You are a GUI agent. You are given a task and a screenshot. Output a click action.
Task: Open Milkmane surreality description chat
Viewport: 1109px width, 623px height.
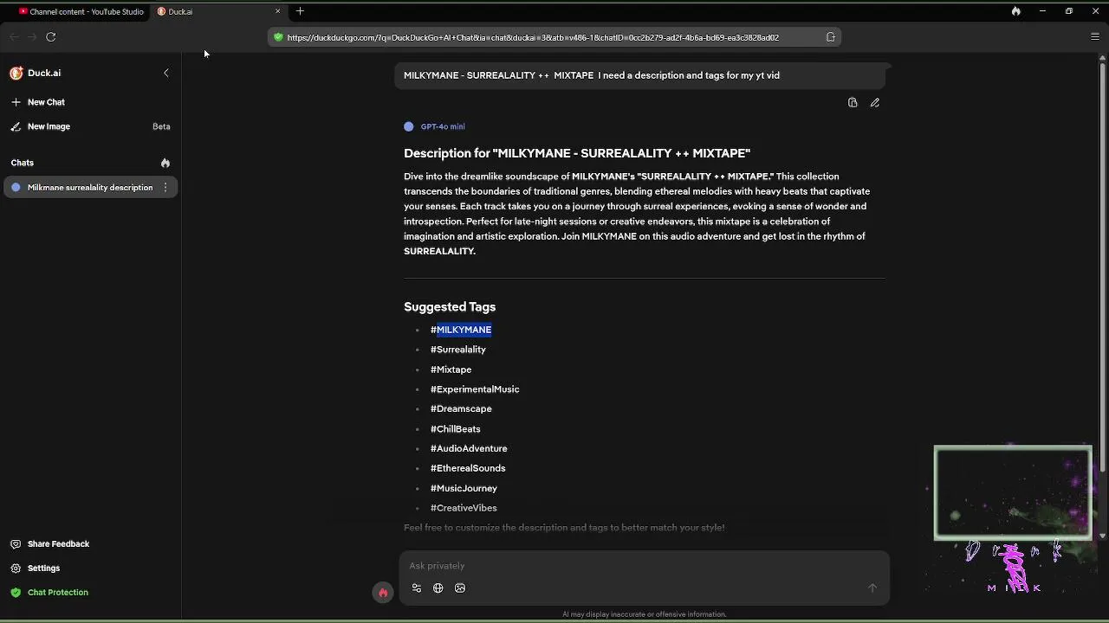(x=90, y=188)
